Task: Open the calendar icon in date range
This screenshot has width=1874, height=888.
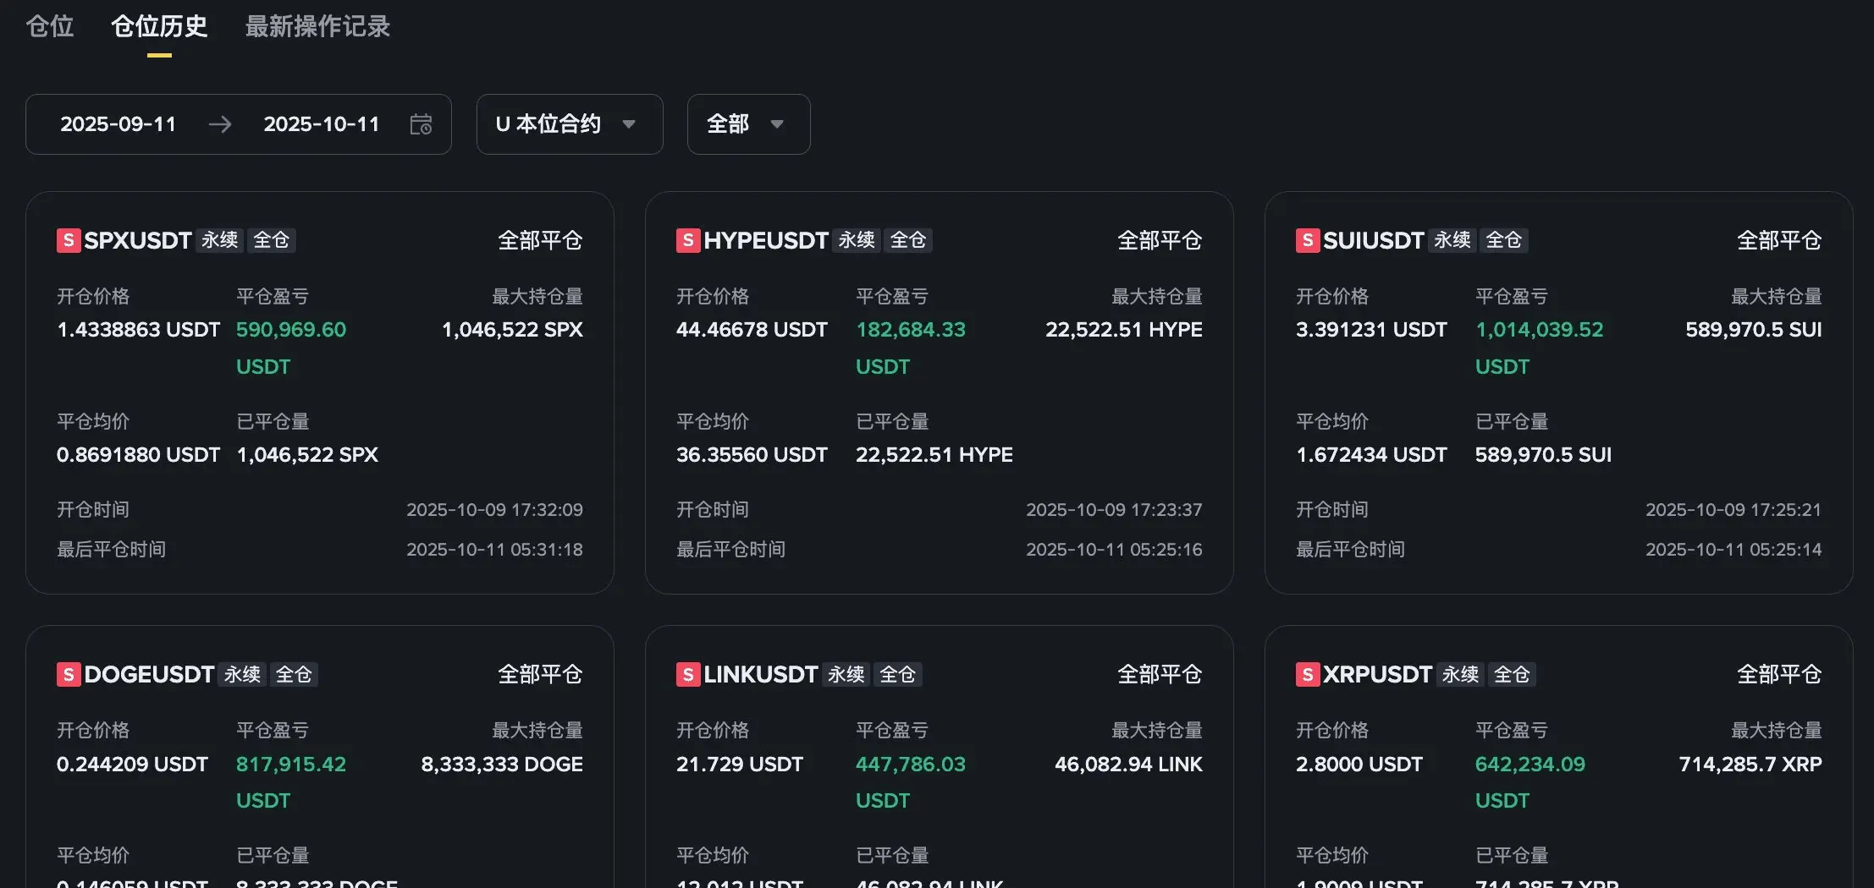Action: pos(421,124)
